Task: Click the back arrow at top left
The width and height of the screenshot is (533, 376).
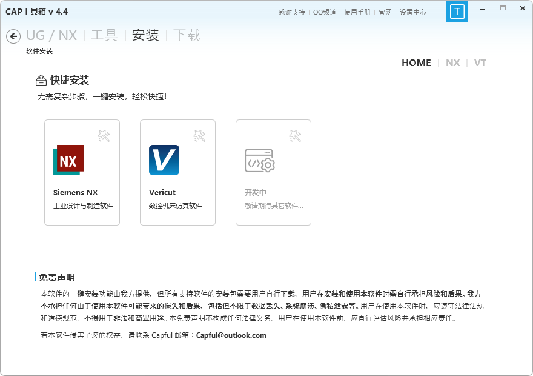Action: click(12, 36)
